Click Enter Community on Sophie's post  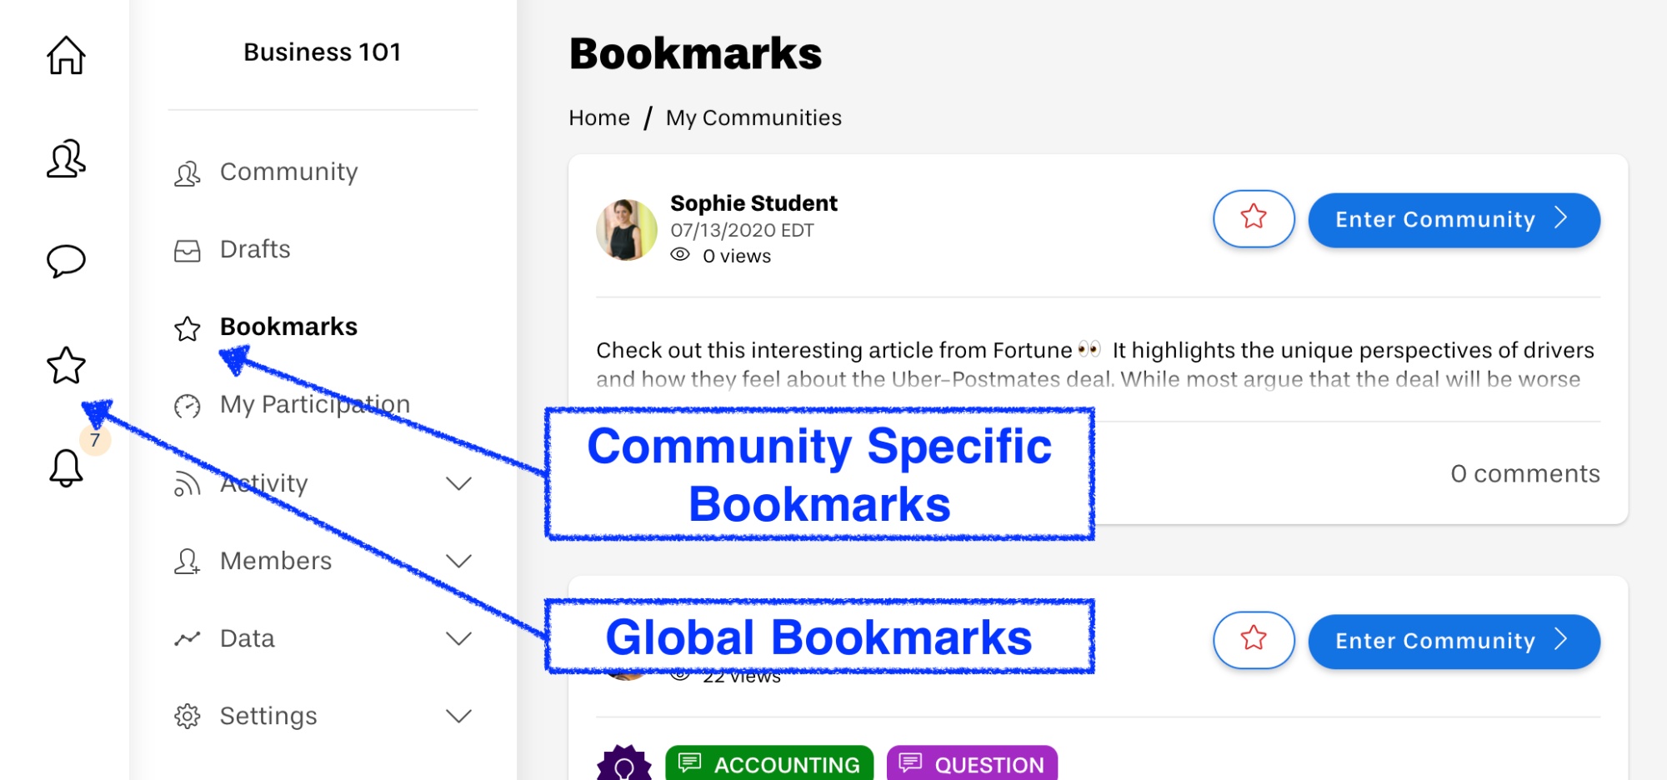[x=1454, y=220]
